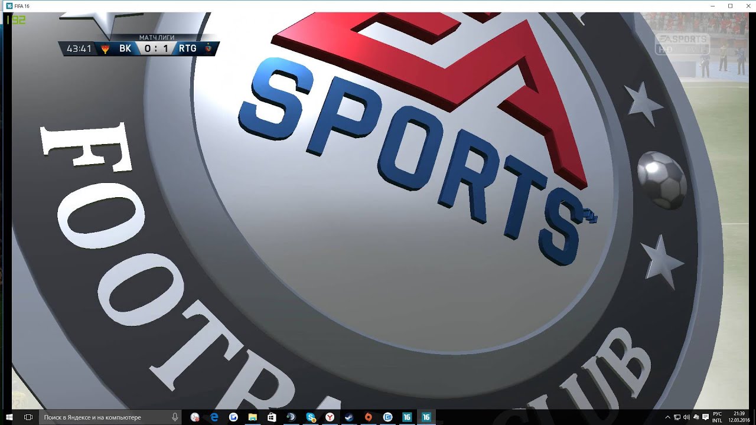756x425 pixels.
Task: Open the blue G browser icon on taskbar
Action: [233, 417]
